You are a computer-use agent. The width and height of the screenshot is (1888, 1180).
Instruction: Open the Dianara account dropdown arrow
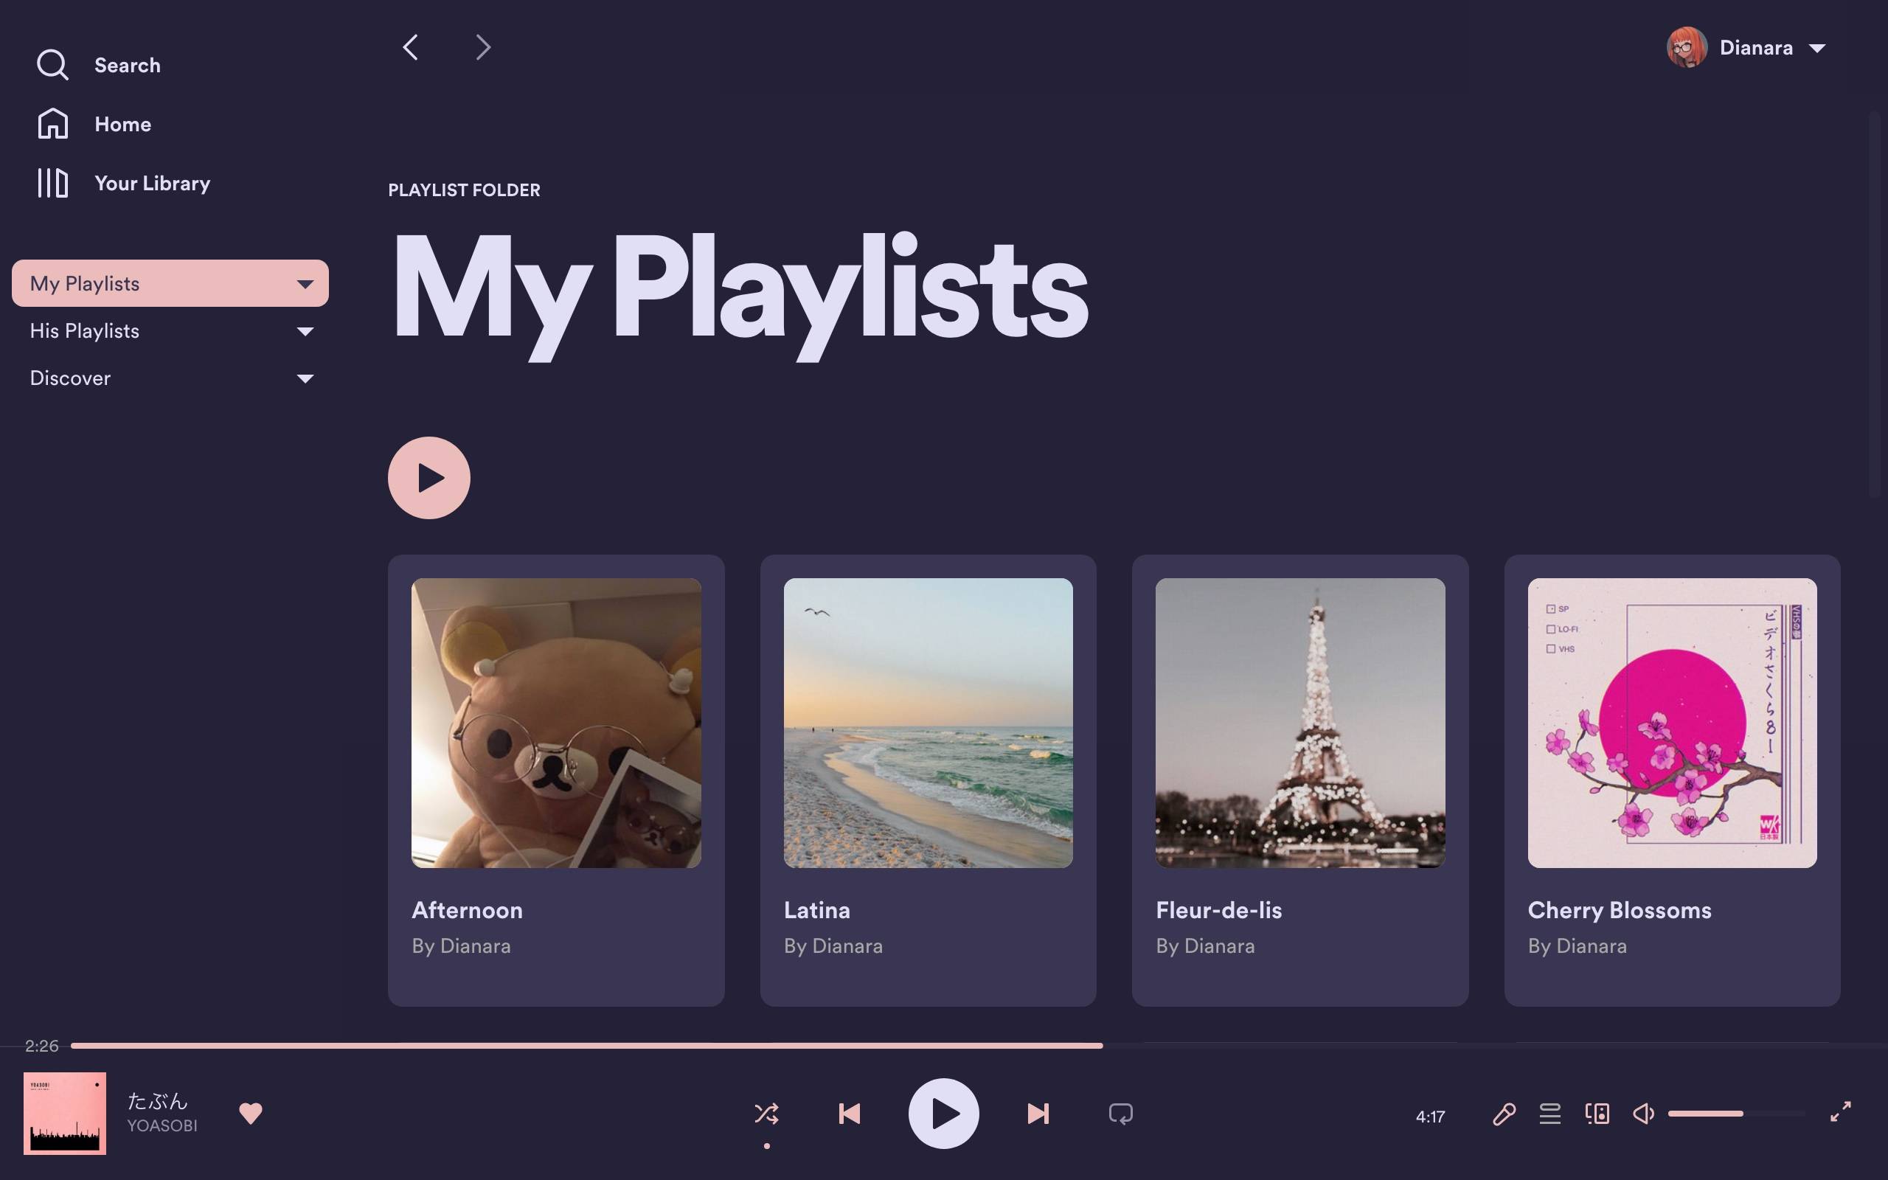click(x=1817, y=49)
